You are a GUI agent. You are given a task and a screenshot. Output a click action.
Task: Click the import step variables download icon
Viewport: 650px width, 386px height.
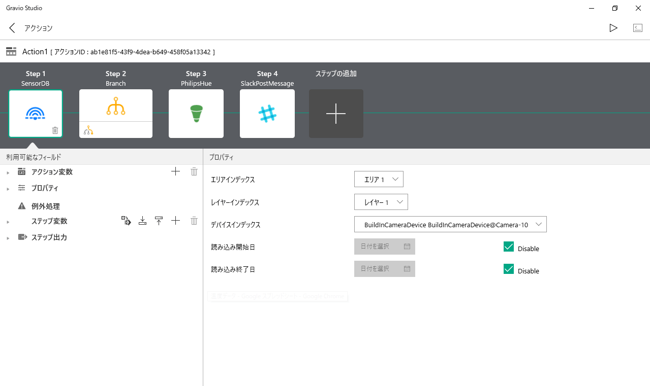point(142,221)
